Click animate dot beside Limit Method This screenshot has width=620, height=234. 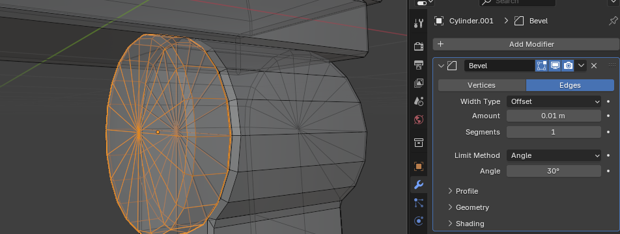point(609,155)
